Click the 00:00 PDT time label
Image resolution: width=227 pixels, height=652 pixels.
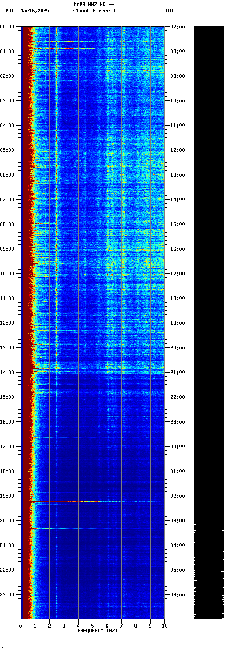tap(7, 27)
